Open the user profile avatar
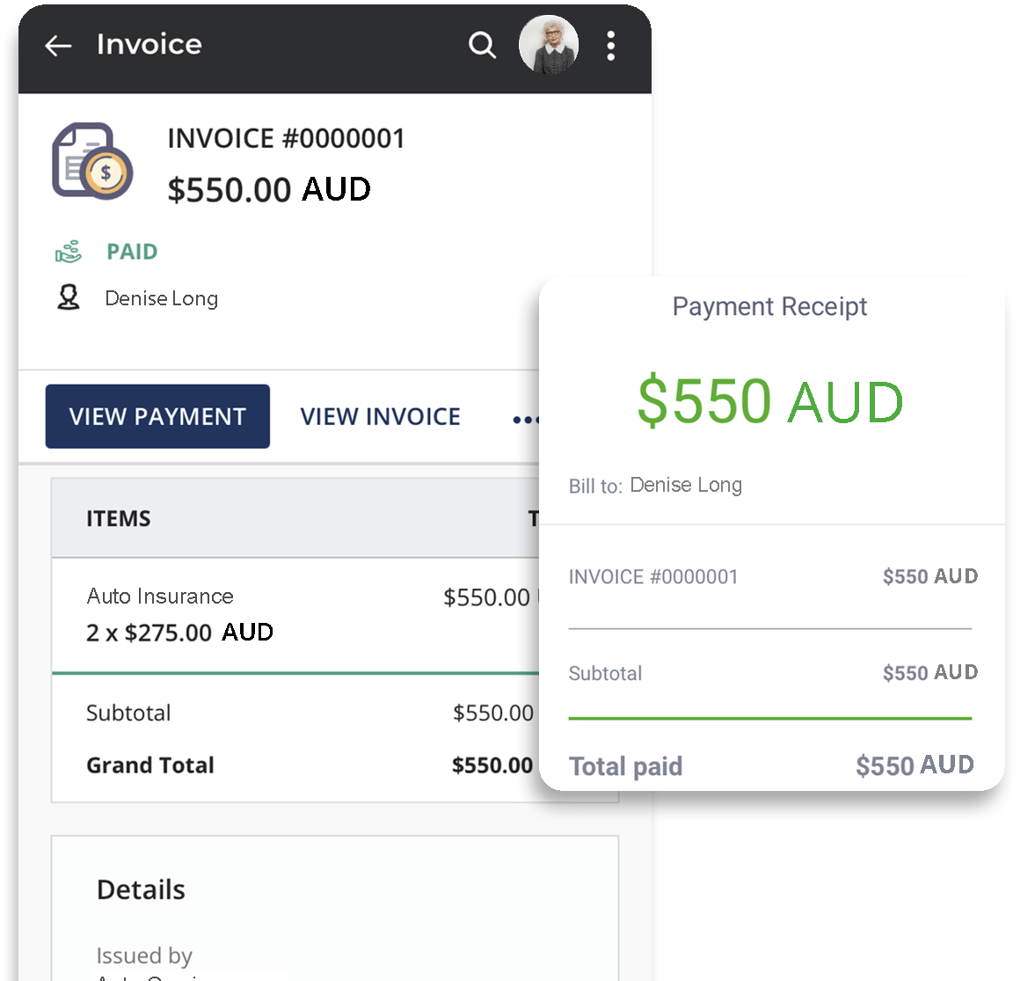The width and height of the screenshot is (1035, 981). pyautogui.click(x=549, y=45)
